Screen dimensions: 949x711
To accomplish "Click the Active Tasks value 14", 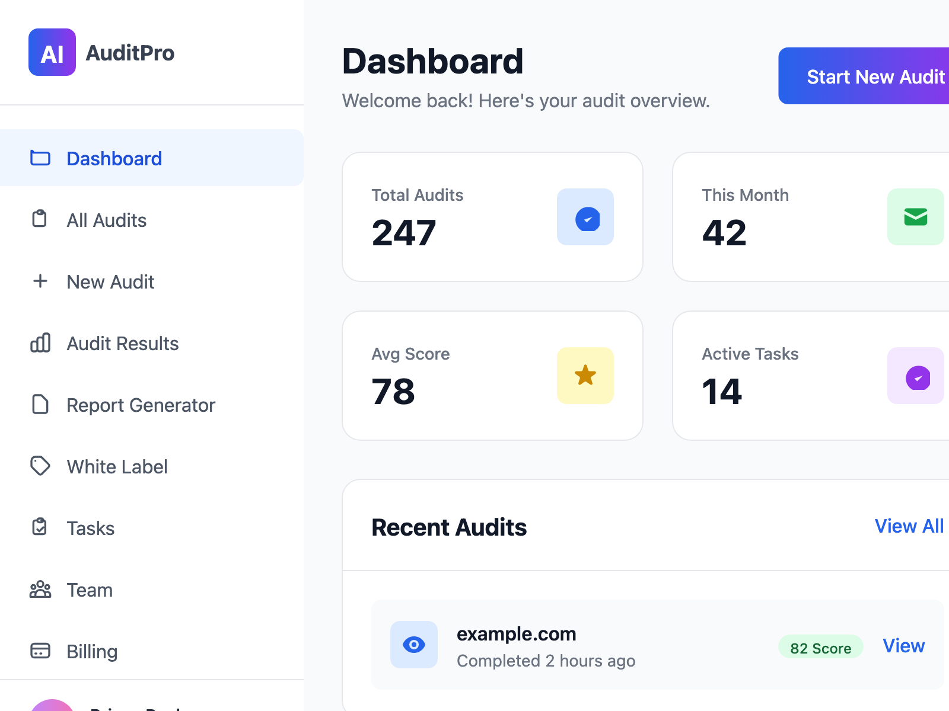I will coord(722,392).
